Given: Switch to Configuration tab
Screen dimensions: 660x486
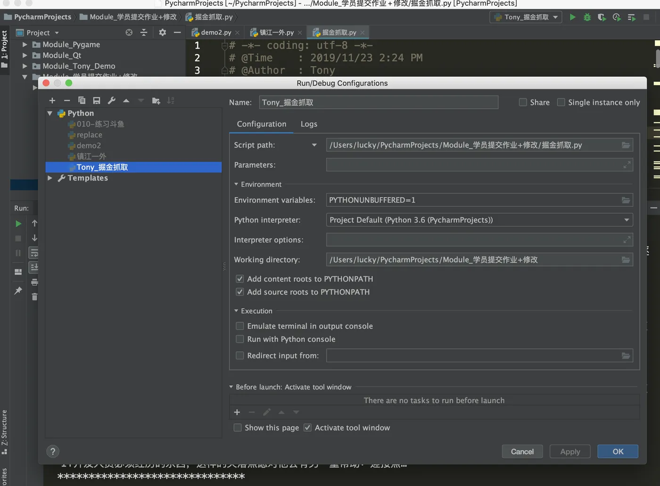Looking at the screenshot, I should [262, 124].
